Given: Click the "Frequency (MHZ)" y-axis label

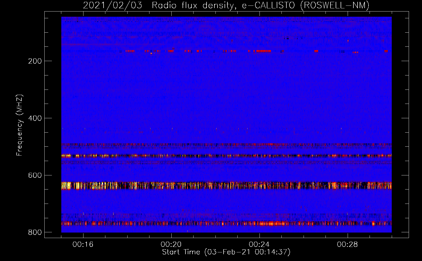Looking at the screenshot, I should (20, 125).
